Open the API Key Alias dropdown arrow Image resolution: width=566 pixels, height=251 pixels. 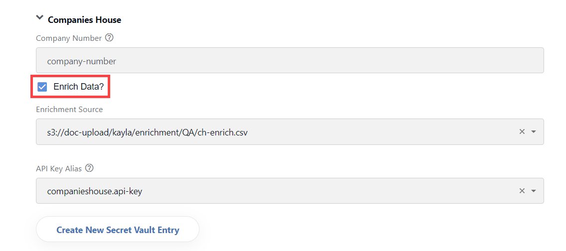[534, 191]
